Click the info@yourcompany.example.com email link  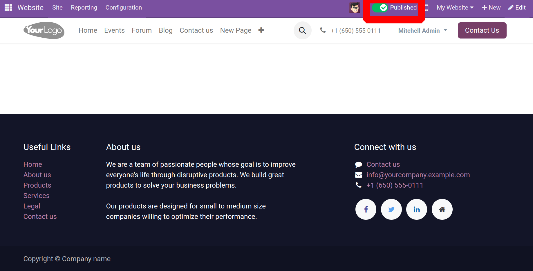tap(418, 175)
